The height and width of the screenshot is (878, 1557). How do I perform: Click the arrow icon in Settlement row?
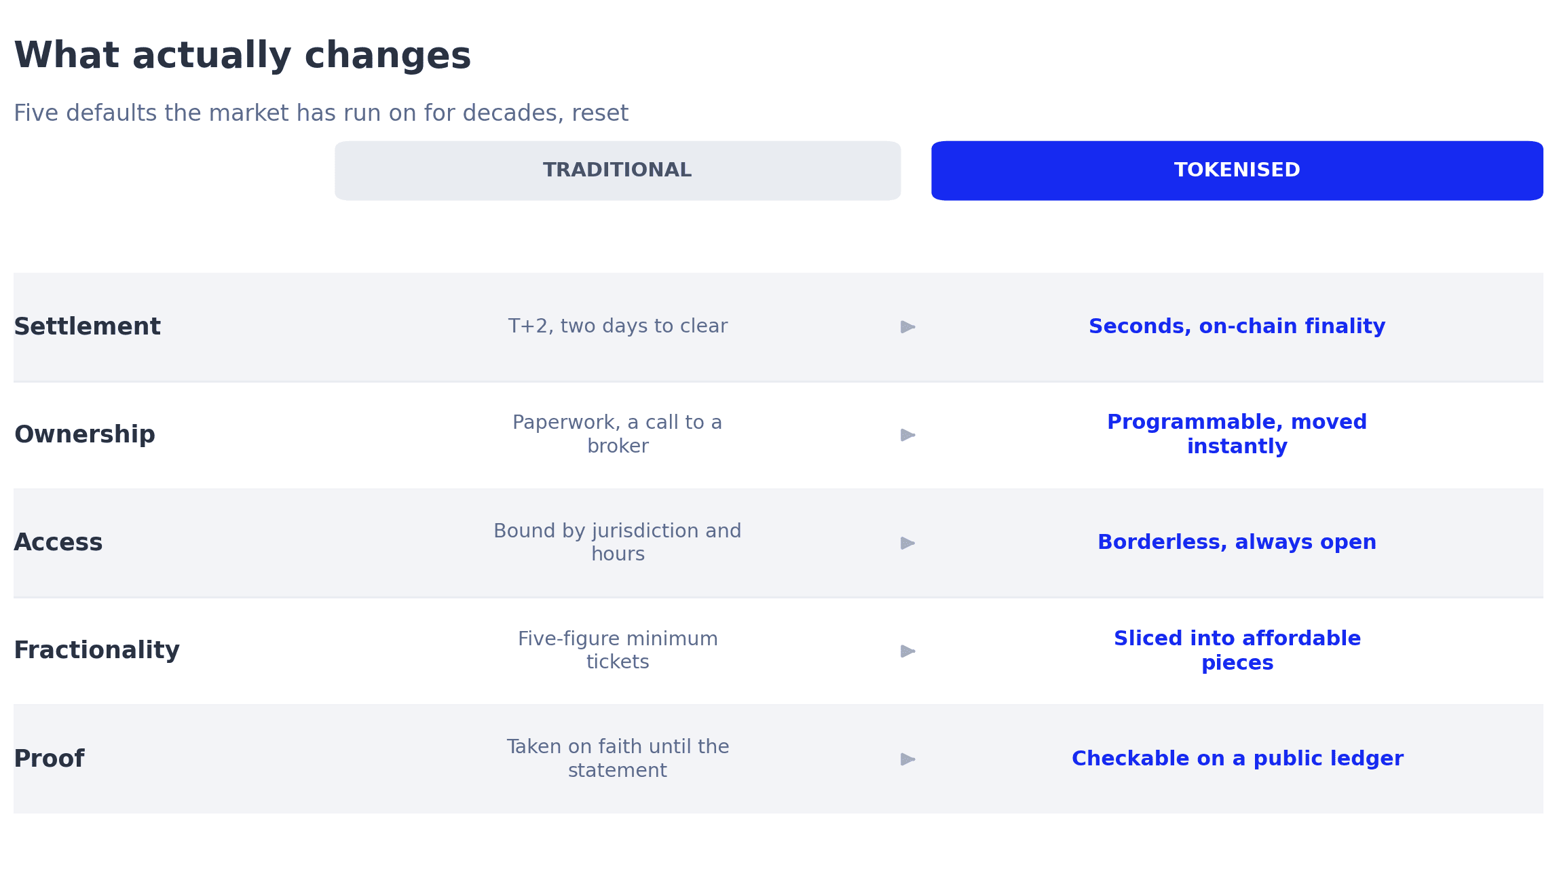tap(908, 327)
